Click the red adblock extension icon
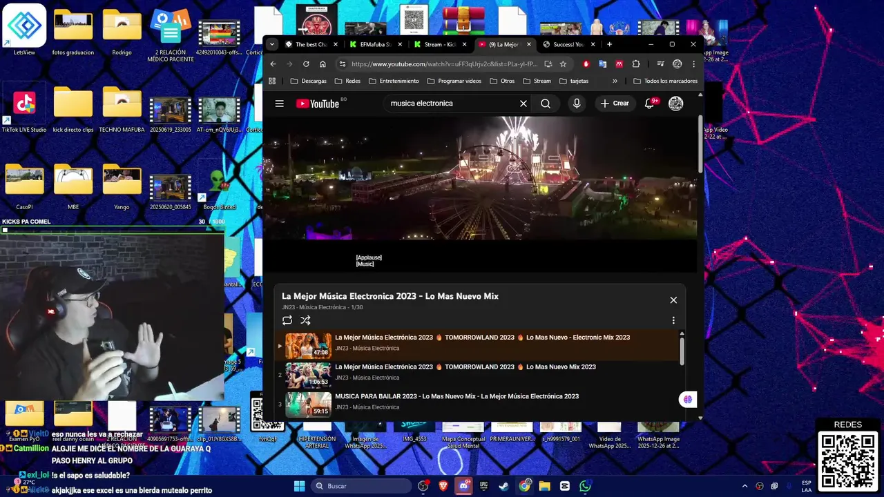 pyautogui.click(x=586, y=64)
